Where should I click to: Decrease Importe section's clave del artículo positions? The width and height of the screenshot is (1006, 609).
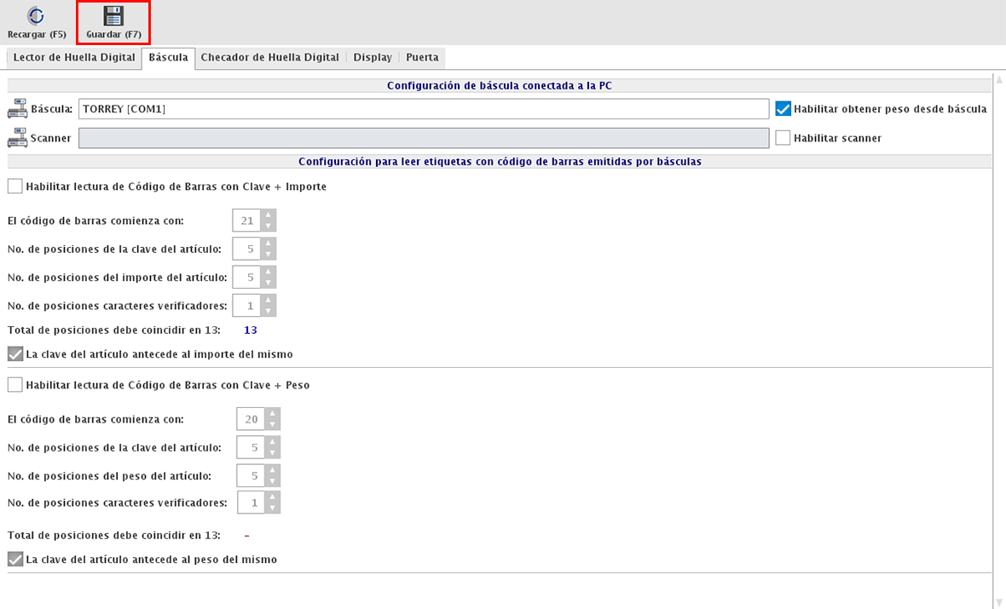269,255
